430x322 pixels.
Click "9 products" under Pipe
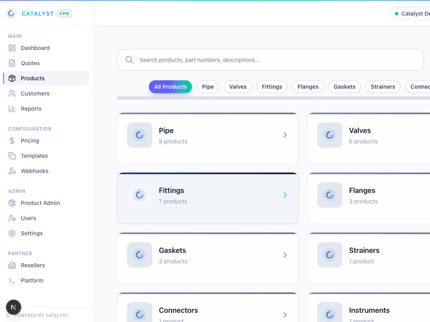pyautogui.click(x=173, y=142)
